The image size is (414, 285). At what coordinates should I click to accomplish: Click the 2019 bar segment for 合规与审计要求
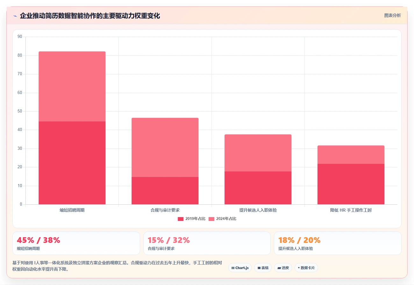165,191
